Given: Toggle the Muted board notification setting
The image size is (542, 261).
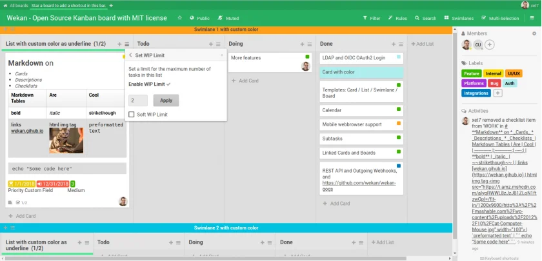Looking at the screenshot, I should pyautogui.click(x=228, y=18).
